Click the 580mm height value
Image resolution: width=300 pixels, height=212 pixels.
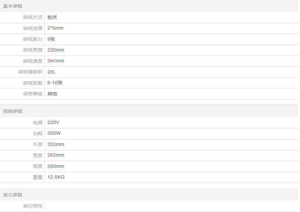click(56, 166)
